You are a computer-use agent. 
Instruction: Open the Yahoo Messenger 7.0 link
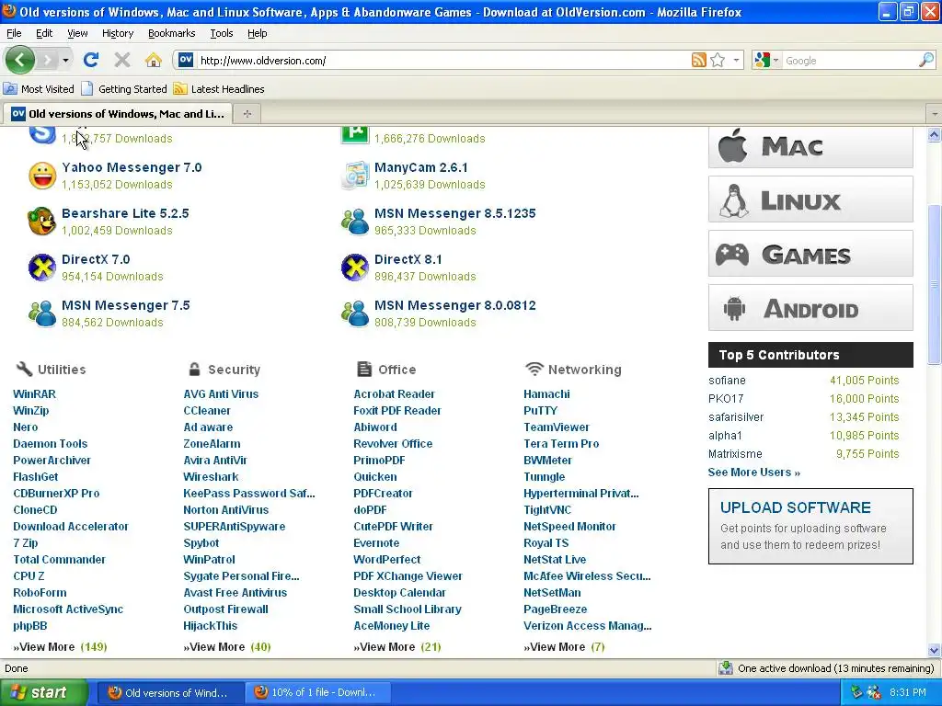click(132, 167)
